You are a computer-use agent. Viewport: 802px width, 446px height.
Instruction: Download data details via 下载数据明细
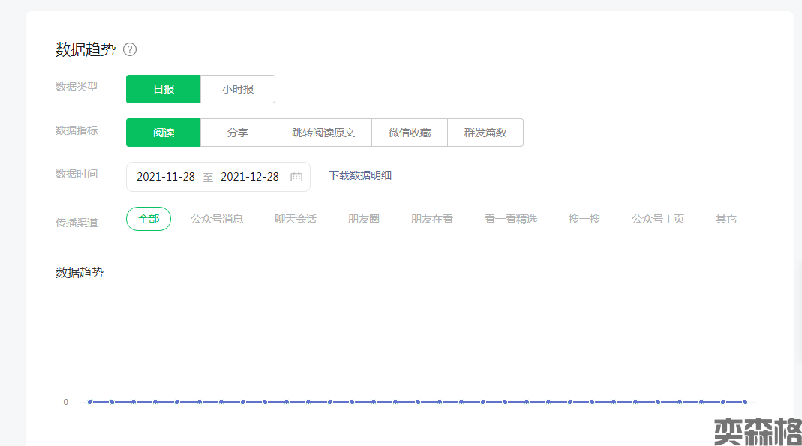coord(360,175)
